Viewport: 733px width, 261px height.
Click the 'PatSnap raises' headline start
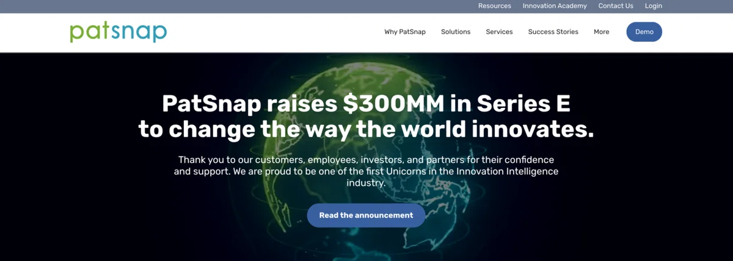248,104
